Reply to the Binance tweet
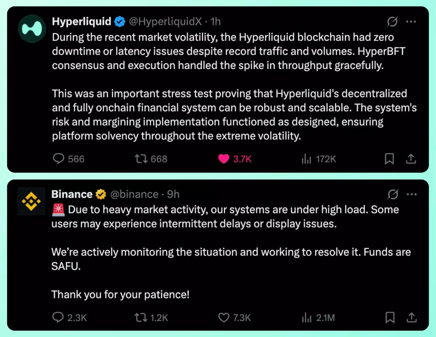Screen dimensions: 436x337 pyautogui.click(x=58, y=318)
